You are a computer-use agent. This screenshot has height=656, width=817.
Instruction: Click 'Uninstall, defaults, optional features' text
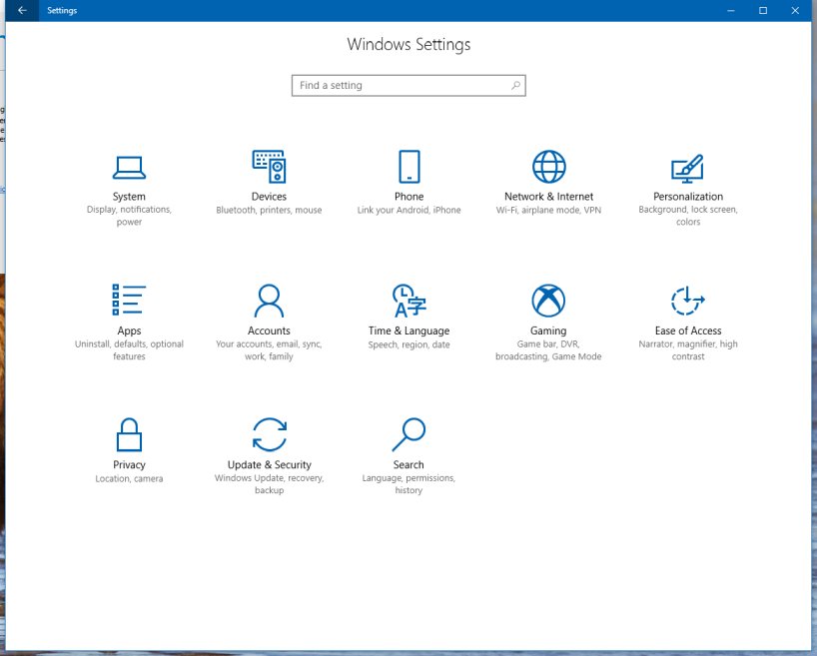(x=129, y=350)
